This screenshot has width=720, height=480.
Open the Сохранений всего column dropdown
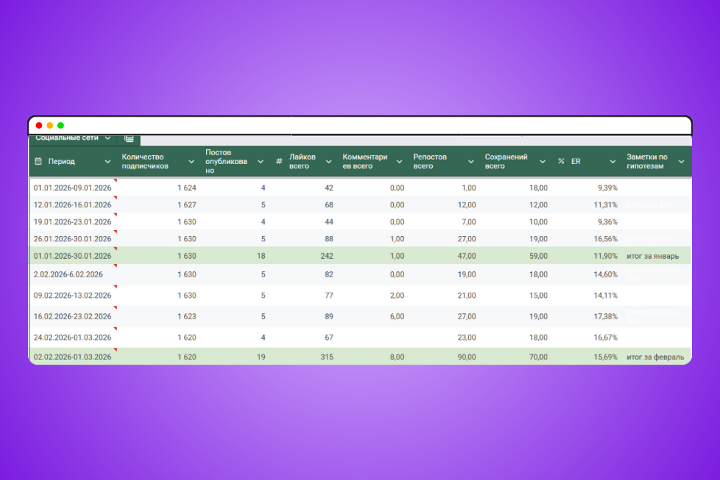pyautogui.click(x=542, y=162)
